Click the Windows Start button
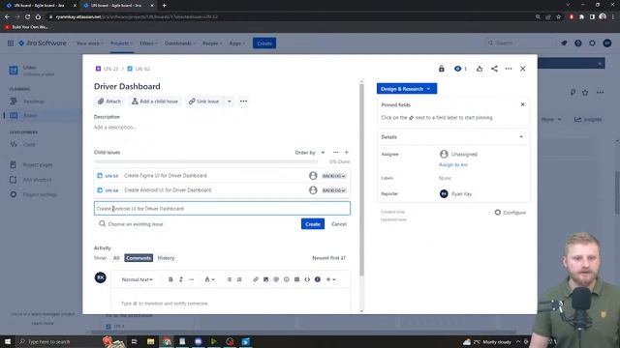This screenshot has height=348, width=620. tap(7, 341)
